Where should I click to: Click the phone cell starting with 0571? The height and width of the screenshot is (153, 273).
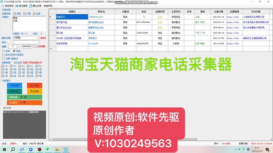click(x=144, y=22)
